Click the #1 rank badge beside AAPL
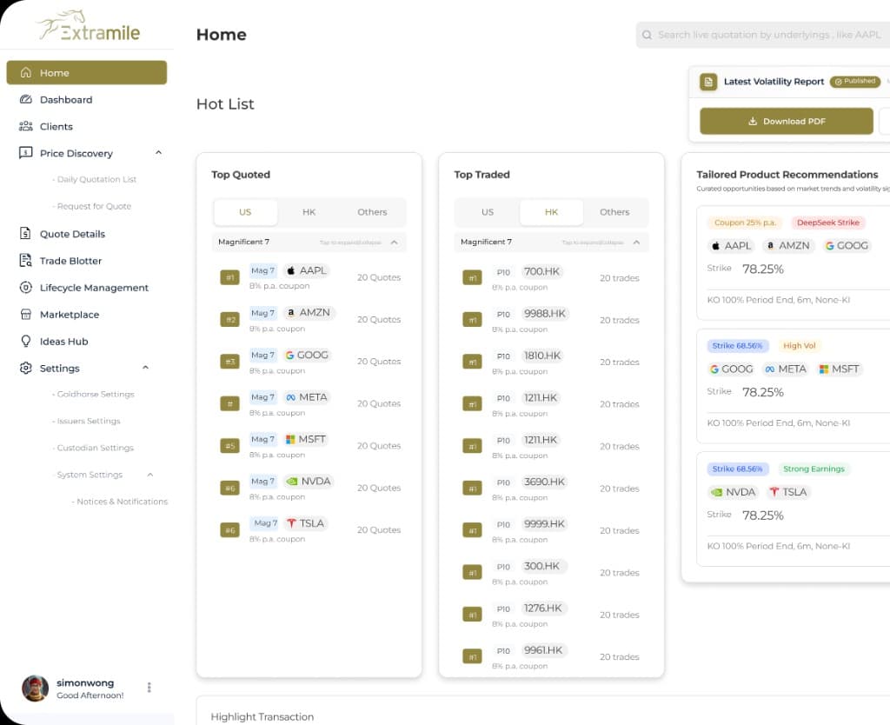 tap(229, 277)
